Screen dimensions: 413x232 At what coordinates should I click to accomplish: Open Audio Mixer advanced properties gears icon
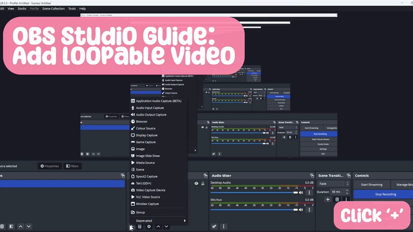coord(215,227)
